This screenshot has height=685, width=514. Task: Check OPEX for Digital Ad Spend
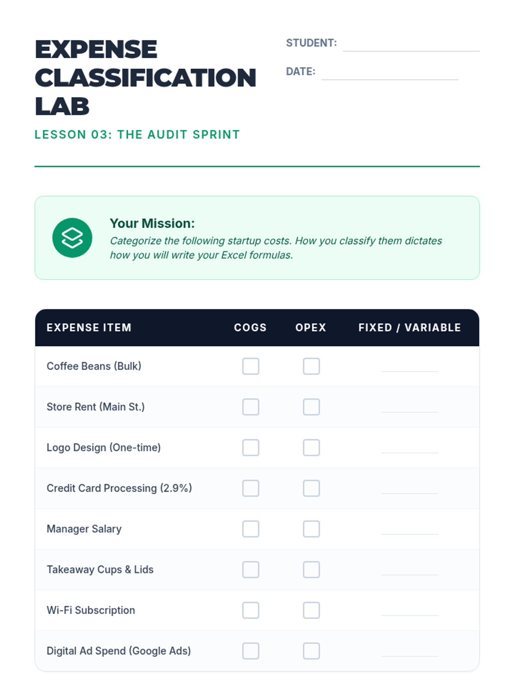pos(311,651)
